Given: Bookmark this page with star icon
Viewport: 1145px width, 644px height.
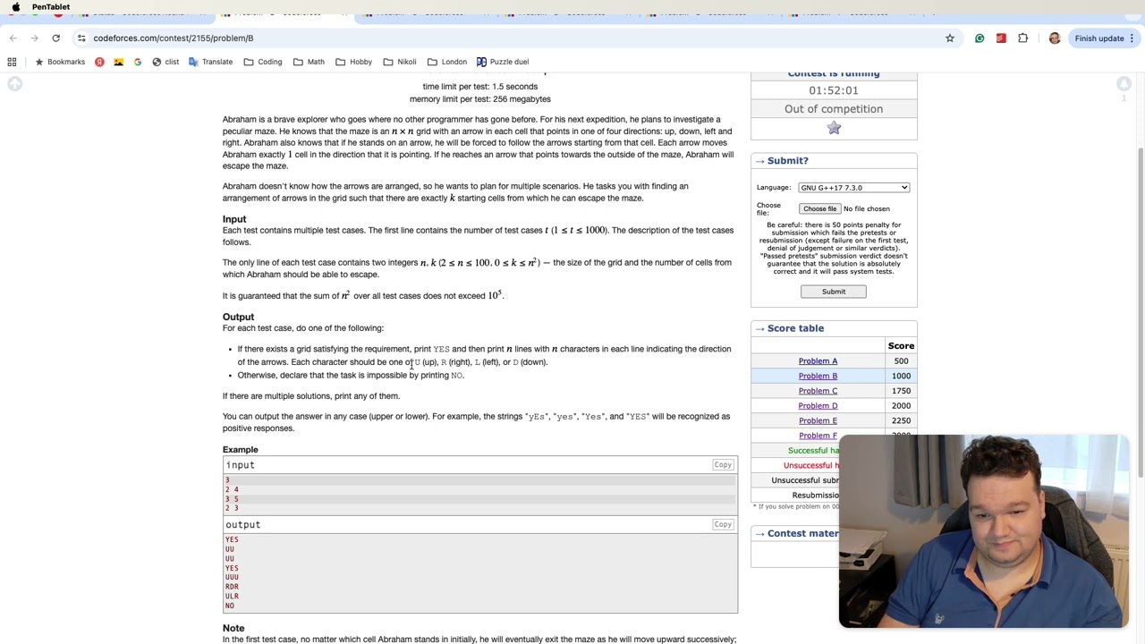Looking at the screenshot, I should tap(950, 38).
